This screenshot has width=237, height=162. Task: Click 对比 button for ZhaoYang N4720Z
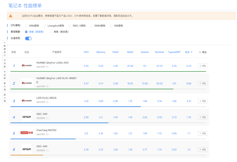coord(202,133)
